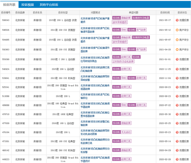Image resolution: width=191 pixels, height=163 pixels.
Task: Click 奔驰C级 series cell in row 468142
Action: (x=38, y=150)
